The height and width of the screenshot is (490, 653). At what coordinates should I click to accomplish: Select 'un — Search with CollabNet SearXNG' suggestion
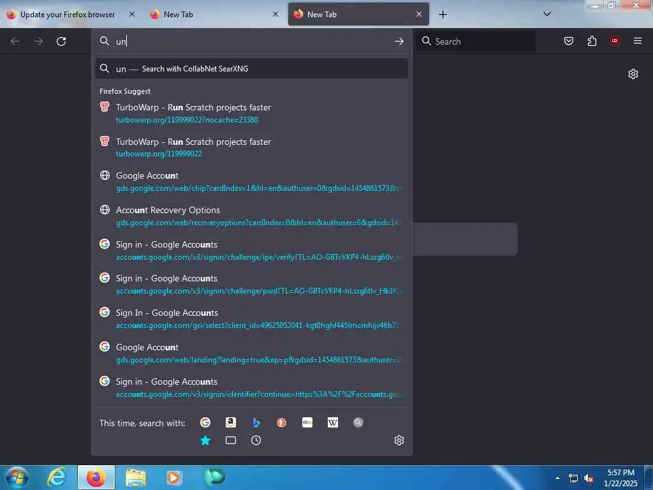252,69
